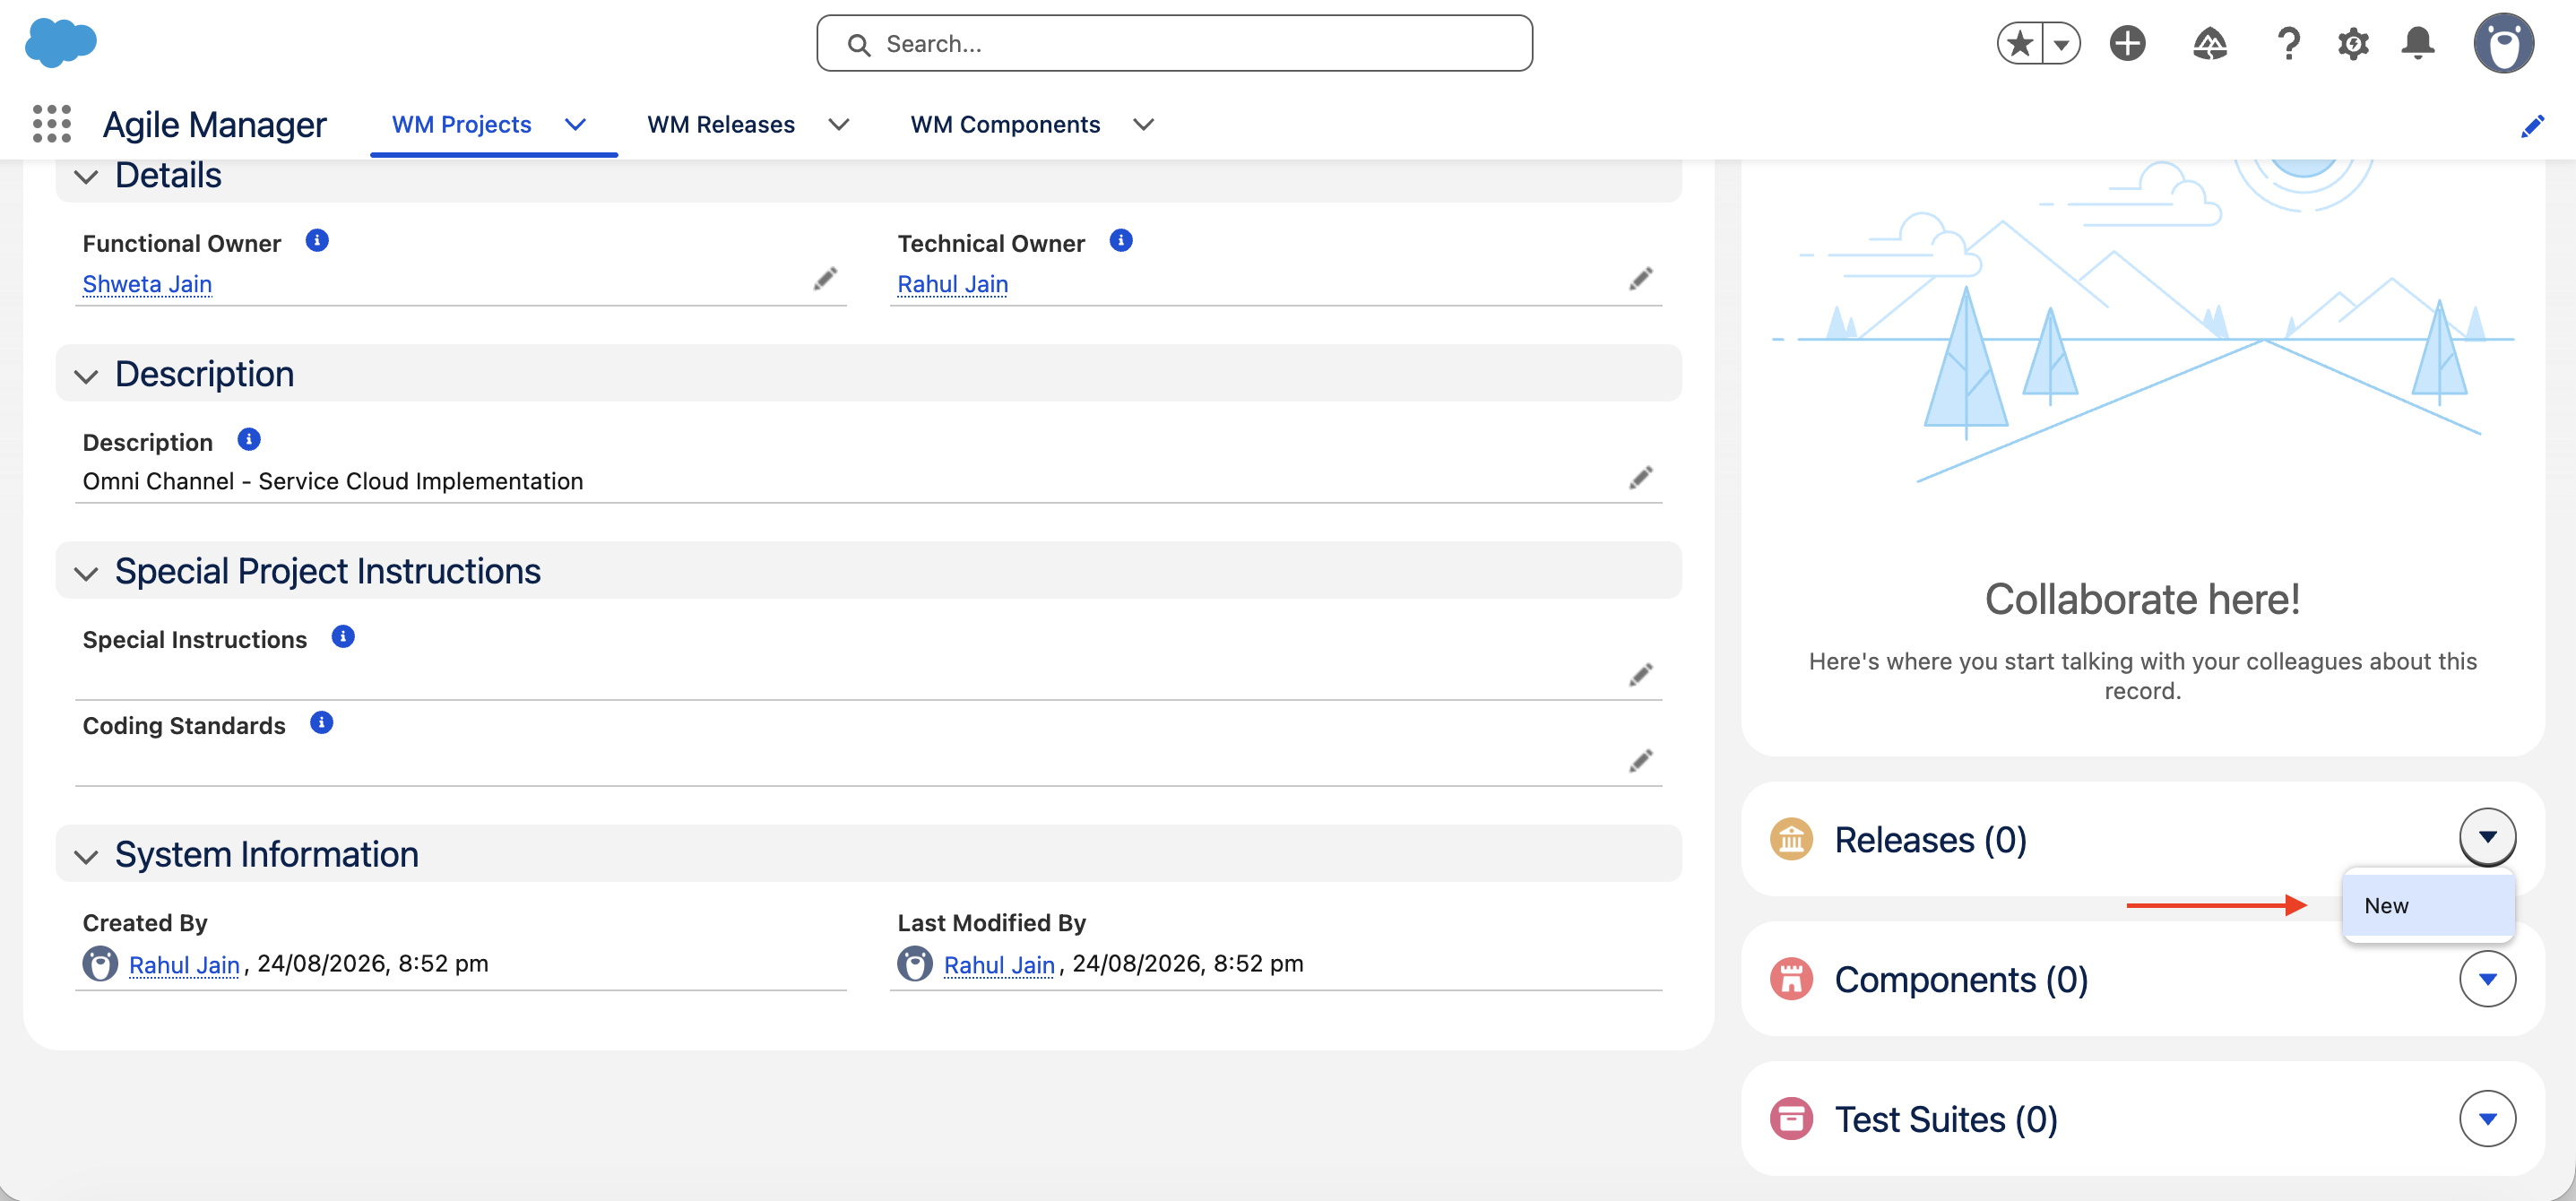Open the Favorites list dropdown arrow

point(2061,43)
